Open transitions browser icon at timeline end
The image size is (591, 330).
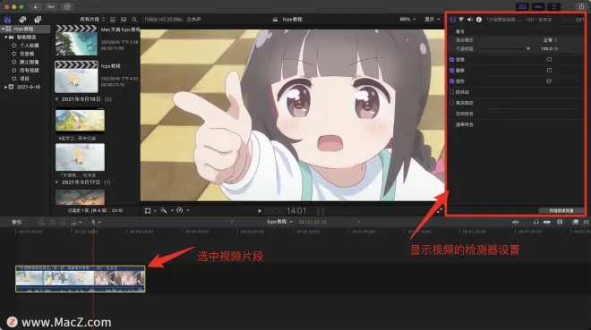tap(586, 222)
